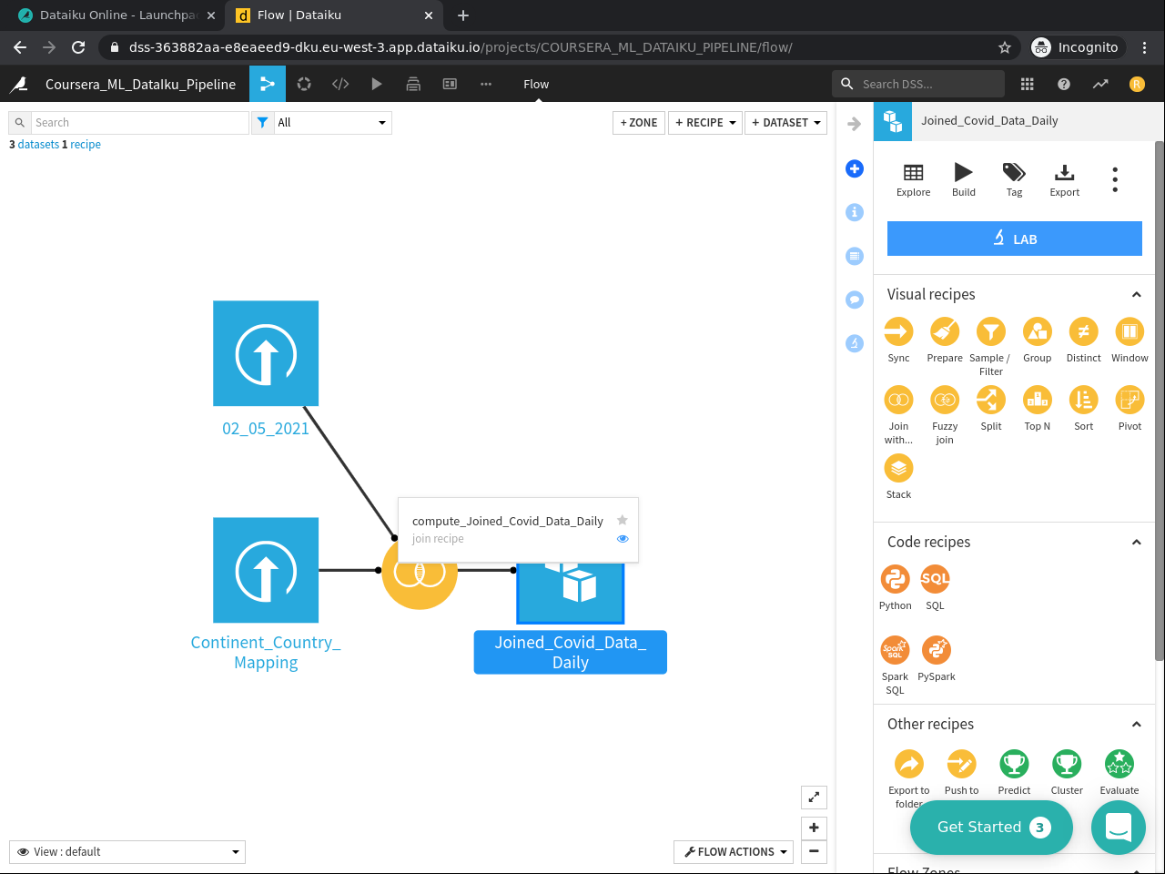Open the user profile avatar

(x=1137, y=84)
